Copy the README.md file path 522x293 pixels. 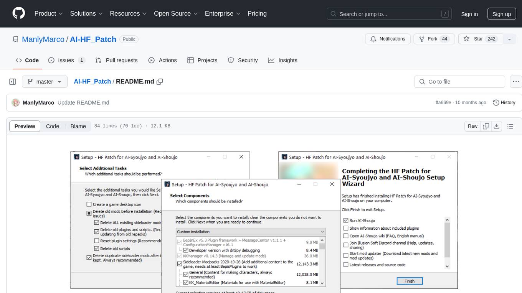[x=160, y=81]
